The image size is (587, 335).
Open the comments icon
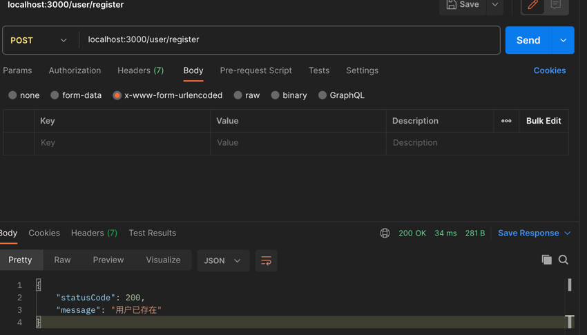(x=555, y=5)
